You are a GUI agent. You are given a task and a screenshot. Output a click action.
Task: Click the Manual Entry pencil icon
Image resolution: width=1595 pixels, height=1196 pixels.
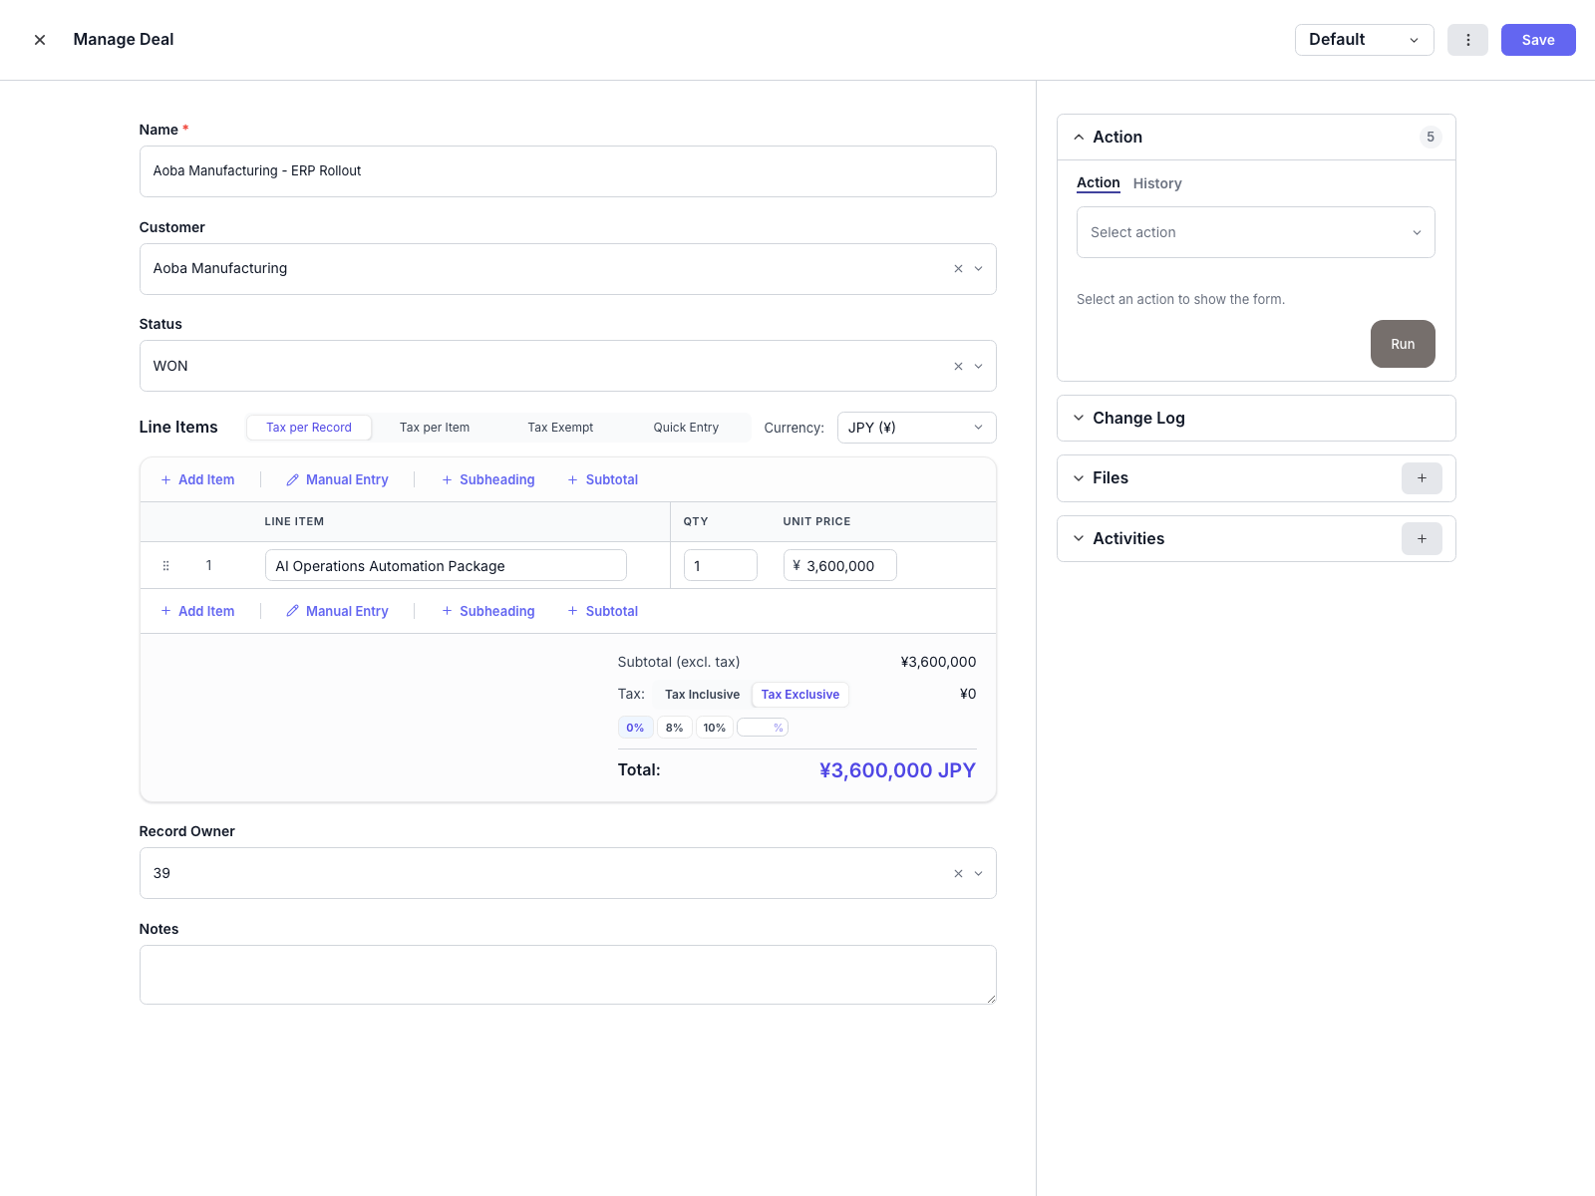tap(292, 479)
